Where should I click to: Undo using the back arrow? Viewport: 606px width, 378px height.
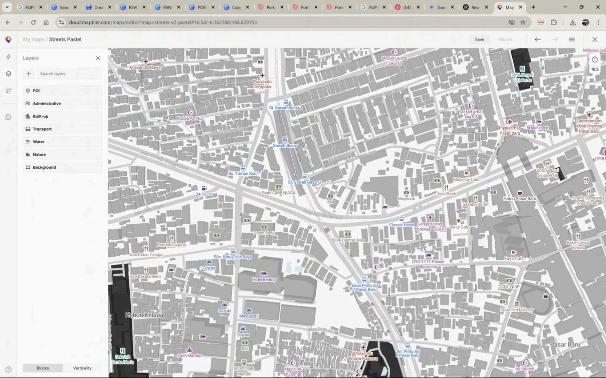point(537,40)
